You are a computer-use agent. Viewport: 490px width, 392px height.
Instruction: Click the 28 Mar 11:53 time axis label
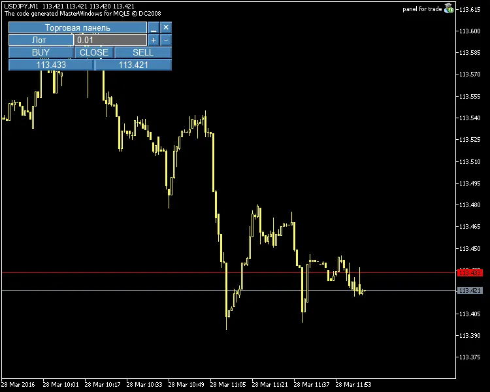click(353, 385)
